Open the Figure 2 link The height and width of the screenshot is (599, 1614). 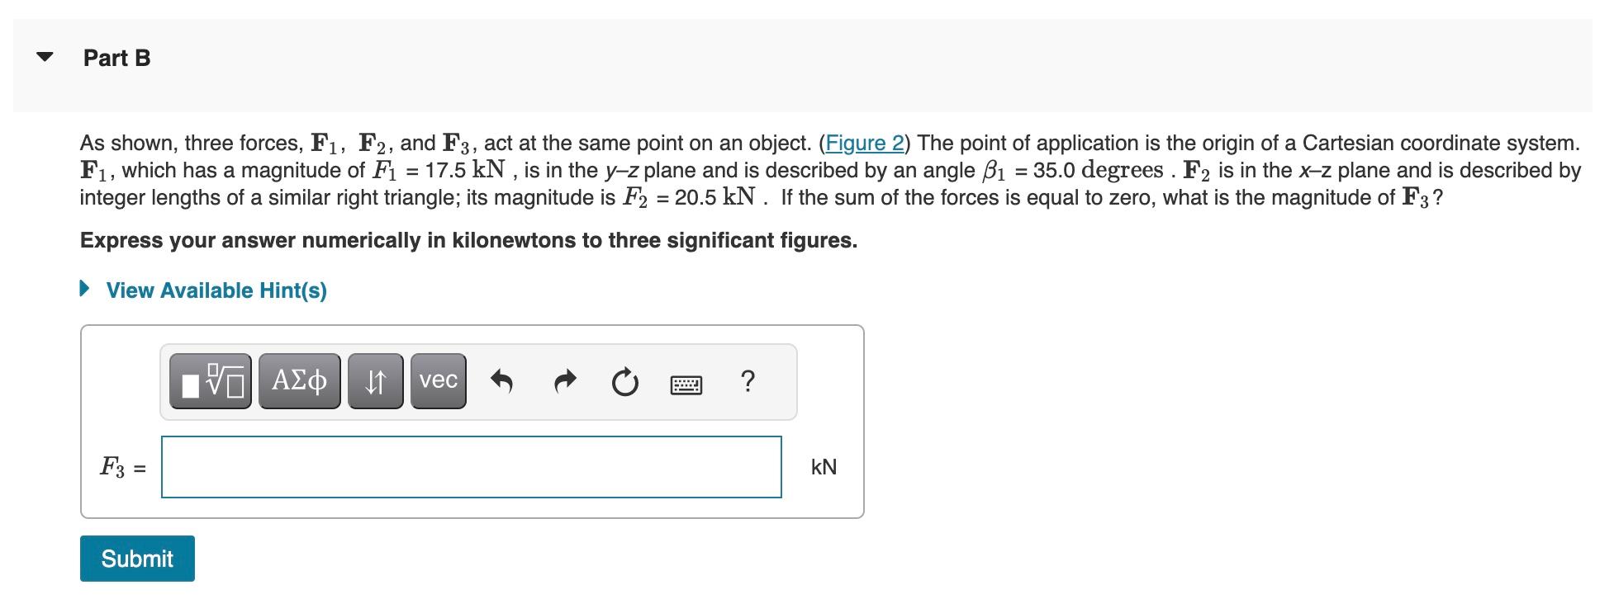tap(864, 143)
